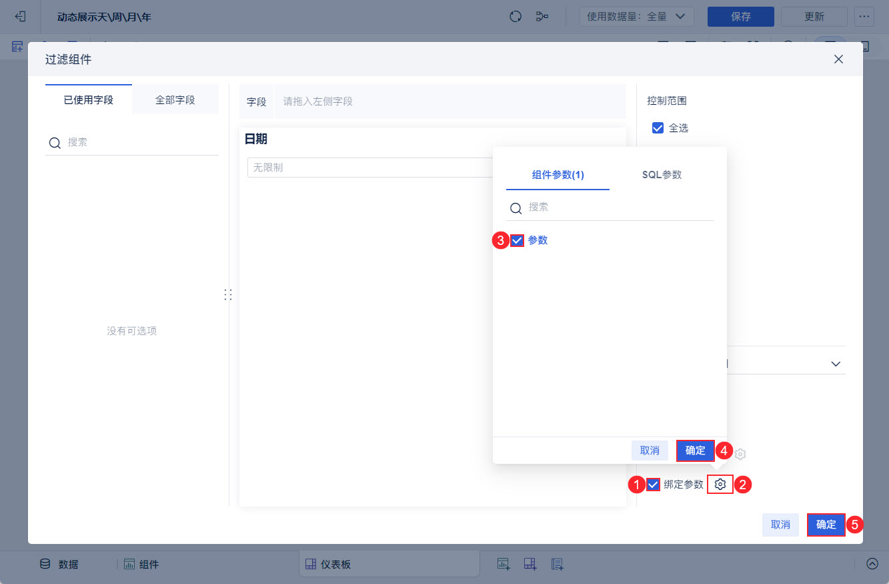
Task: Select the 组件参数(1) tab
Action: tap(558, 175)
